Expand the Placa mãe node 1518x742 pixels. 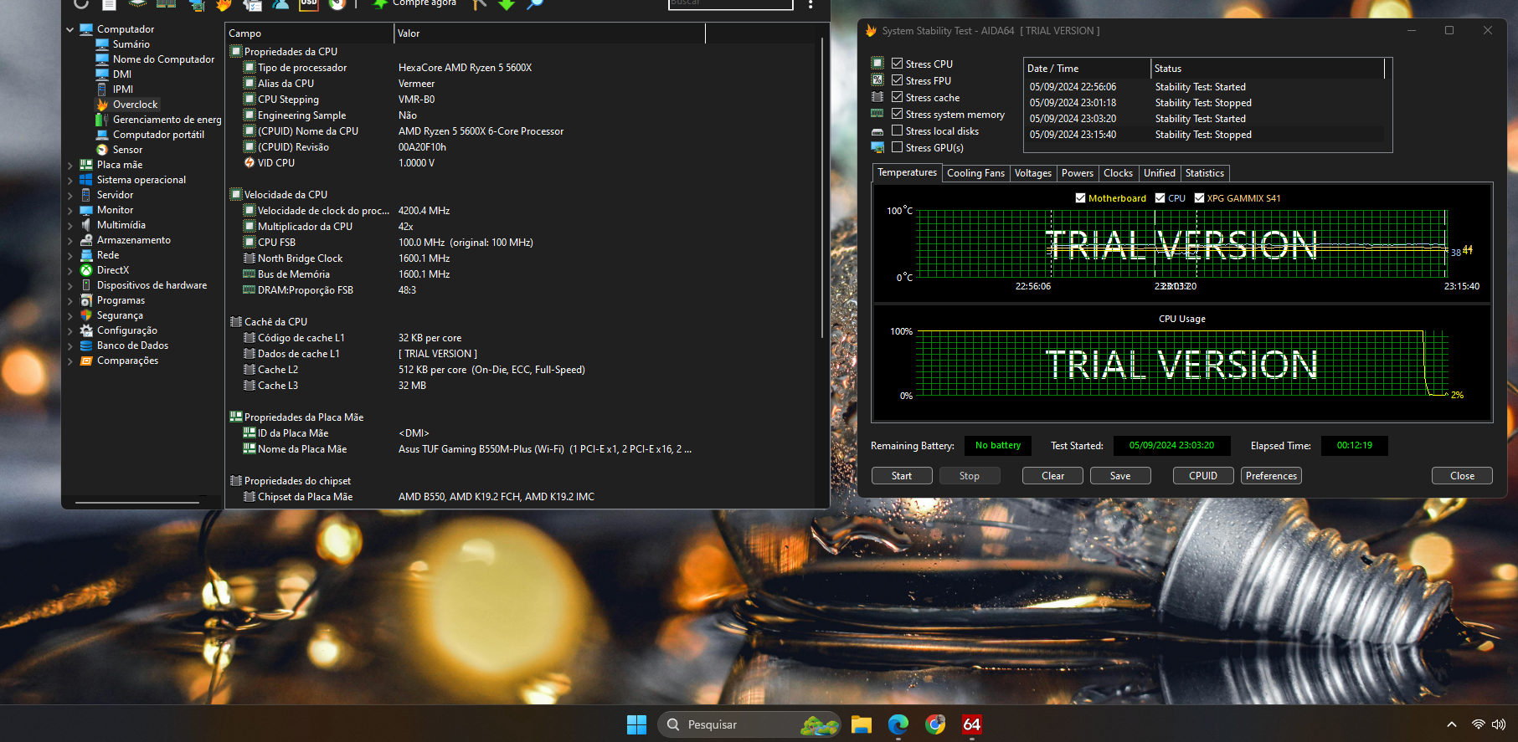pos(70,165)
